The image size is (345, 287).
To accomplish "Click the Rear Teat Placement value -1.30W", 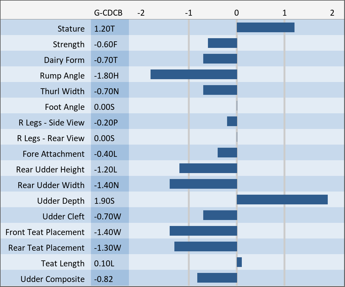I will coord(107,248).
